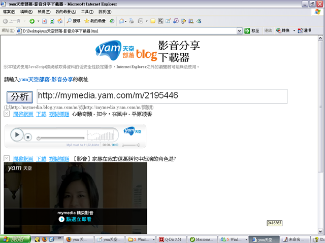325x243 pixels.
Task: Open the History clock icon
Action: pos(112,21)
